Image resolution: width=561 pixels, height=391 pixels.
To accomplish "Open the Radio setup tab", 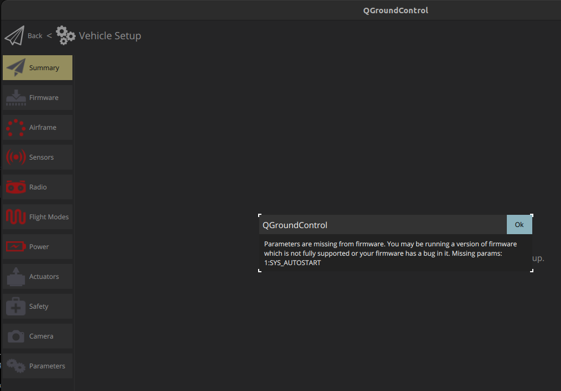I will (x=38, y=187).
